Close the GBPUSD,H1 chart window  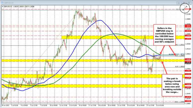click(189, 3)
